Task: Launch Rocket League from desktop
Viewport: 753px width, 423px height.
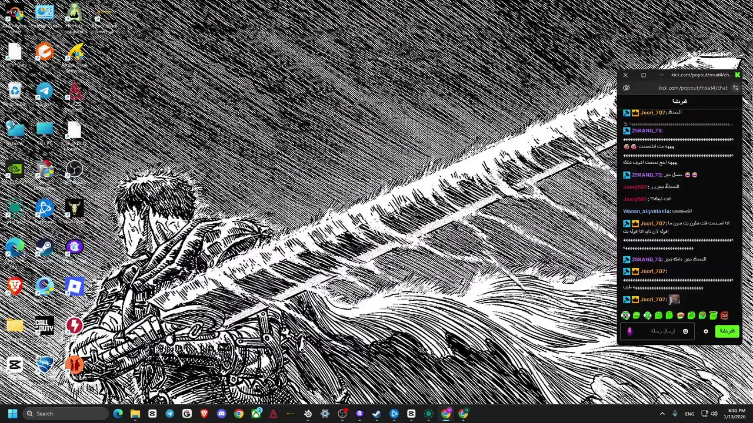Action: click(x=45, y=365)
